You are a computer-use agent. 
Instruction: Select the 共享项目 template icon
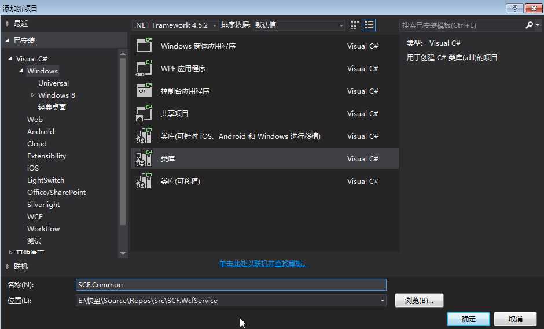[144, 113]
